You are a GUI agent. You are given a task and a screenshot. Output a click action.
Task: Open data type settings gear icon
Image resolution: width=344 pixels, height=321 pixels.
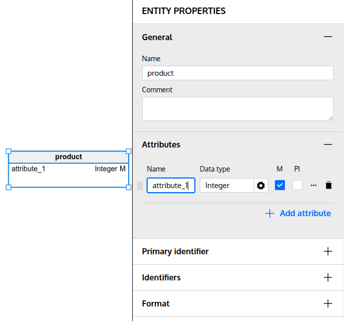pyautogui.click(x=261, y=186)
